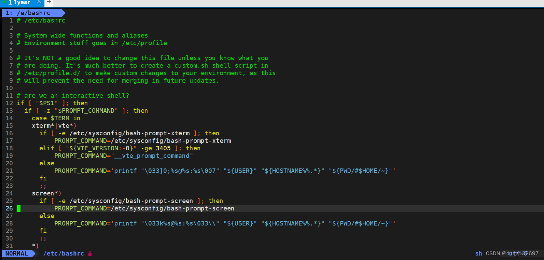Viewport: 544px width, 260px height.
Task: Click 'interactive shell?' comment on line 11
Action: 96,96
